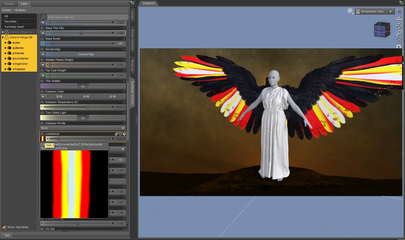Click the Currently Used filter category

[19, 27]
